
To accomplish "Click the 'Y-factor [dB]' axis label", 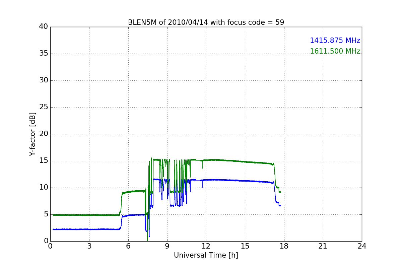I will pyautogui.click(x=32, y=134).
